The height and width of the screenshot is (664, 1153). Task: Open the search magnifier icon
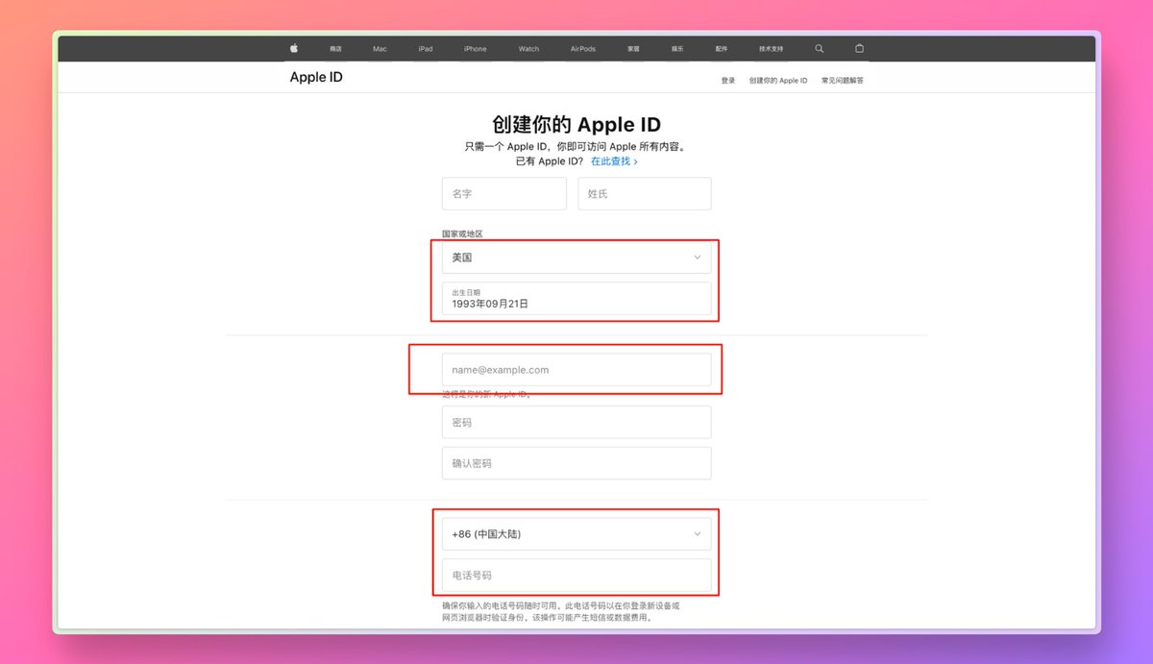tap(820, 48)
